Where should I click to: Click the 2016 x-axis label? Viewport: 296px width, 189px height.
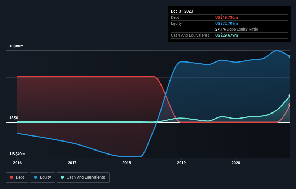point(17,163)
